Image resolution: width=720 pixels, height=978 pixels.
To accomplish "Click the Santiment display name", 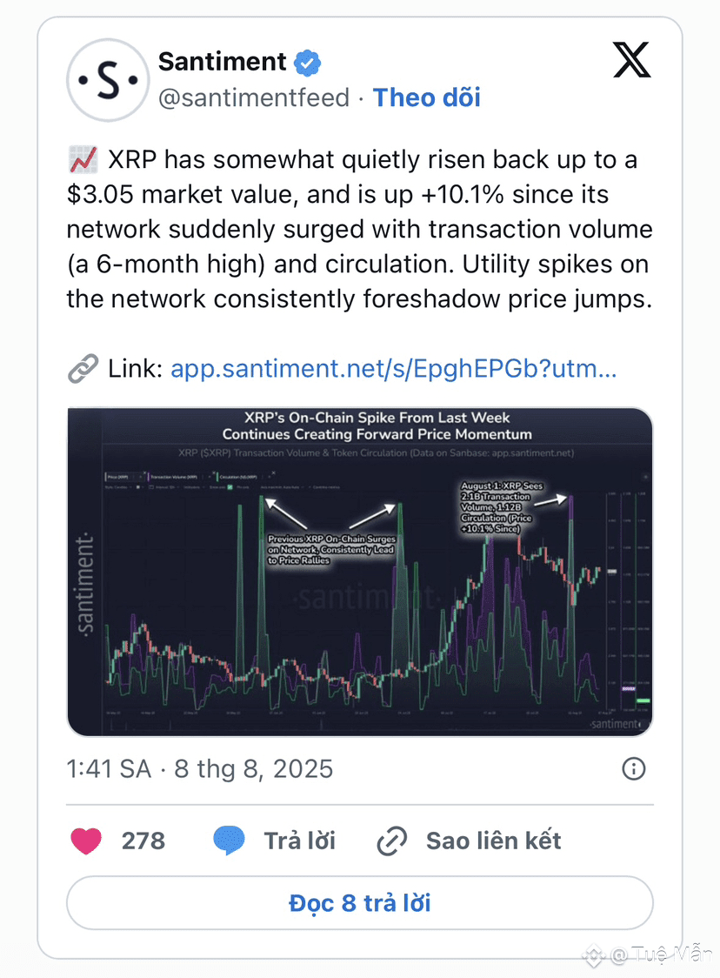I will click(222, 62).
